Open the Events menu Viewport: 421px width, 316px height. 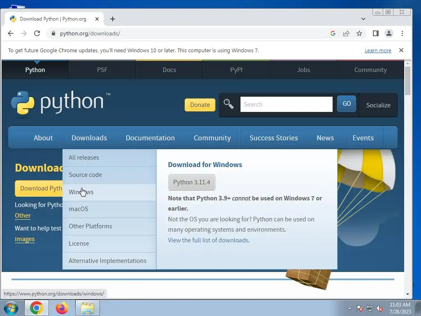click(x=363, y=138)
